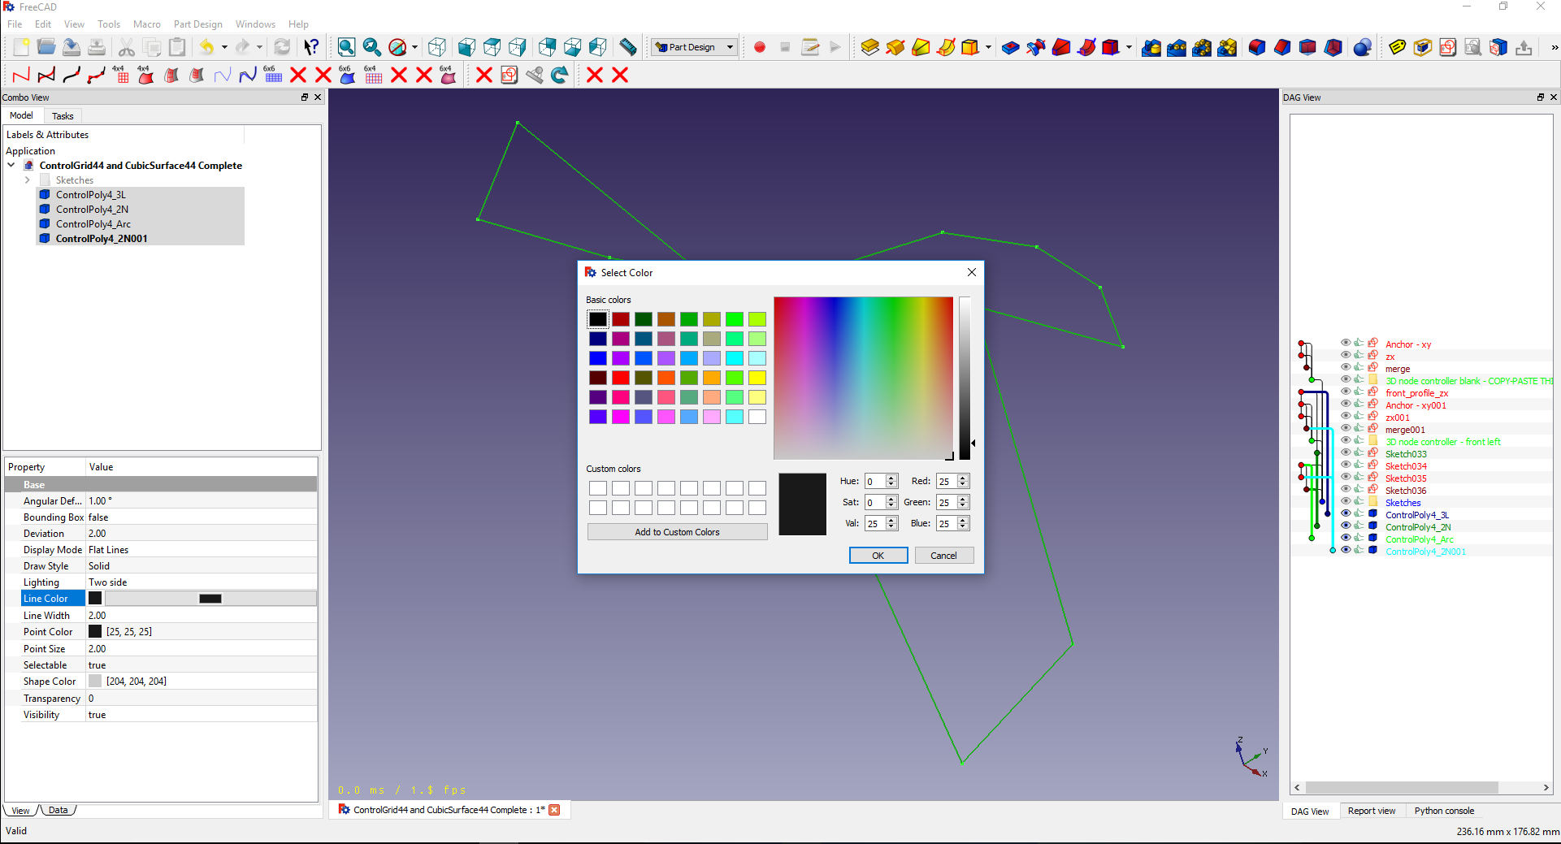Click the Isometric view cube icon
Screen dimensions: 1561x844
(x=437, y=47)
